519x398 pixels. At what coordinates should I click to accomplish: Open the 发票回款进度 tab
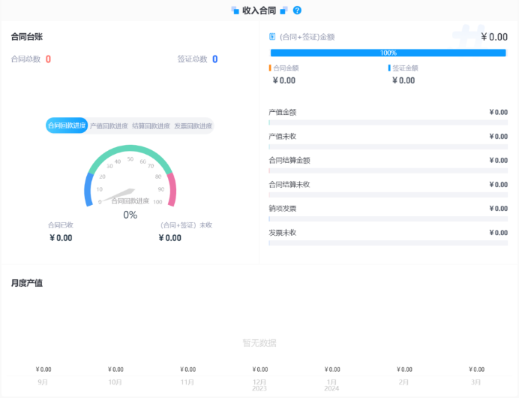(193, 126)
